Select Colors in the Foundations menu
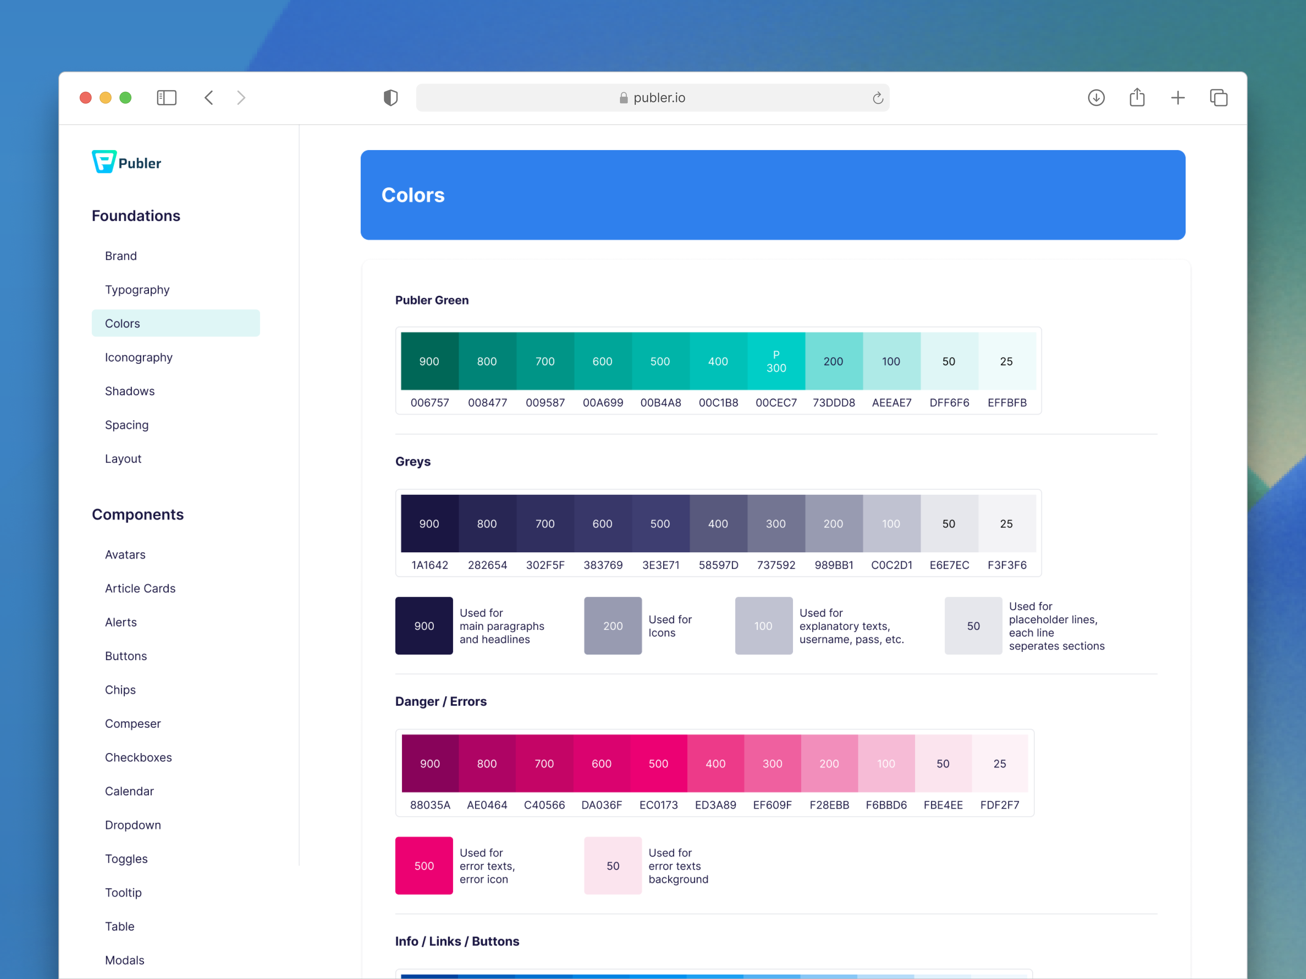The image size is (1306, 979). [x=122, y=323]
